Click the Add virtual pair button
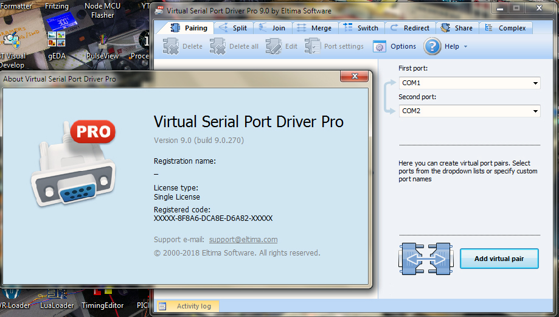Image resolution: width=559 pixels, height=317 pixels. 499,259
